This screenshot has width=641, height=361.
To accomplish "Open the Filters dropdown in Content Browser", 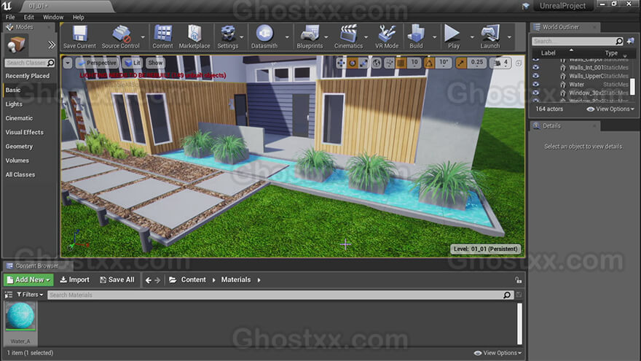I will [x=30, y=295].
